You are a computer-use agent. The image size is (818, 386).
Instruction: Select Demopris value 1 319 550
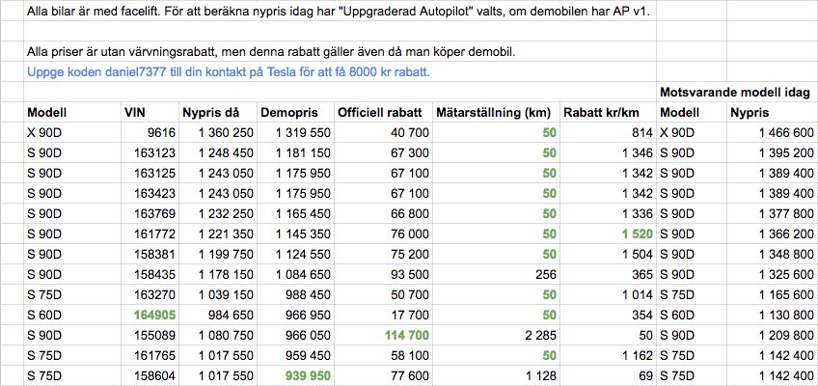295,133
